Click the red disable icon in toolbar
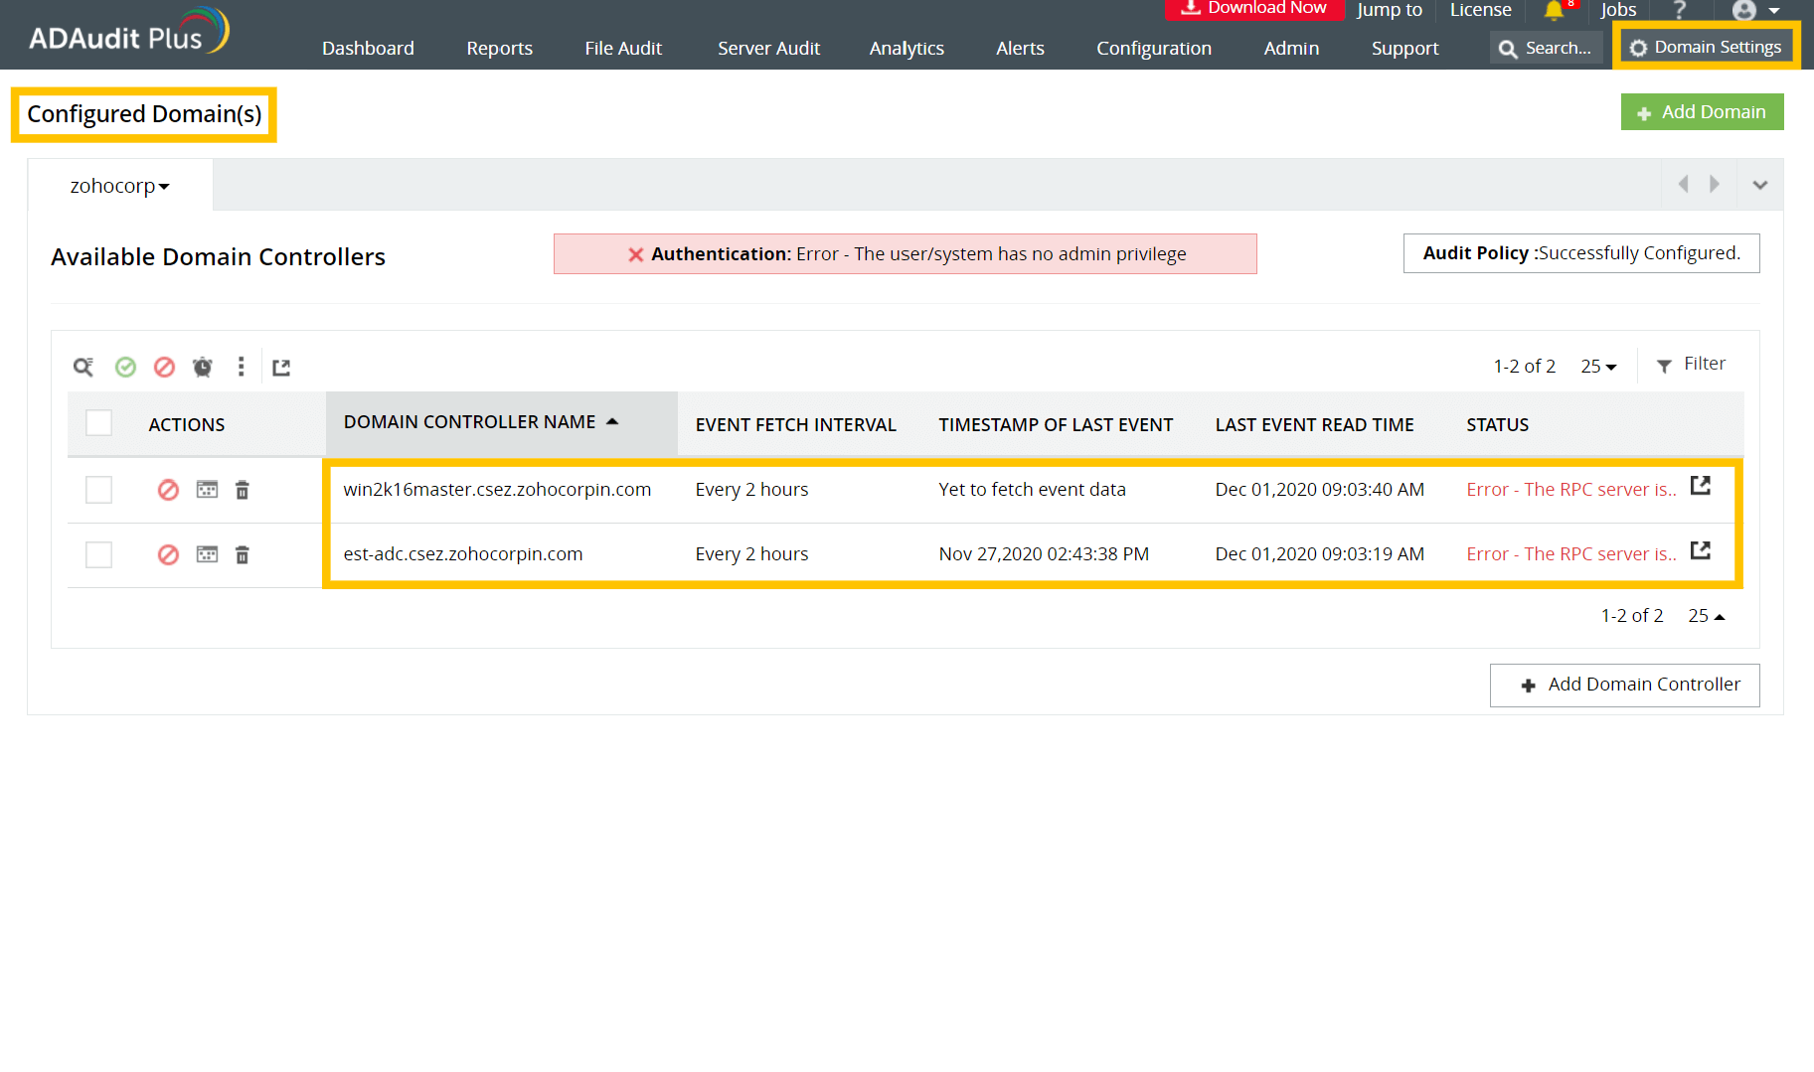This screenshot has height=1072, width=1814. click(x=164, y=368)
